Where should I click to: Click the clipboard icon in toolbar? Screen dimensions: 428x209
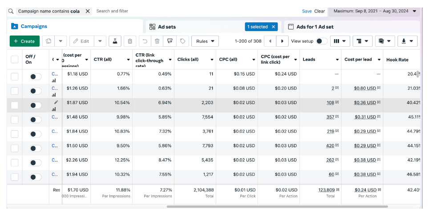tap(130, 41)
